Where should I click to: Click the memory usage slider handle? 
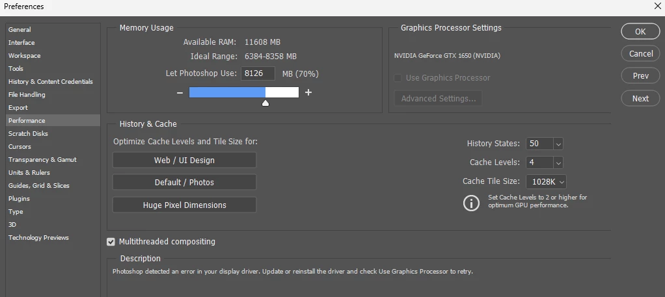[x=265, y=103]
